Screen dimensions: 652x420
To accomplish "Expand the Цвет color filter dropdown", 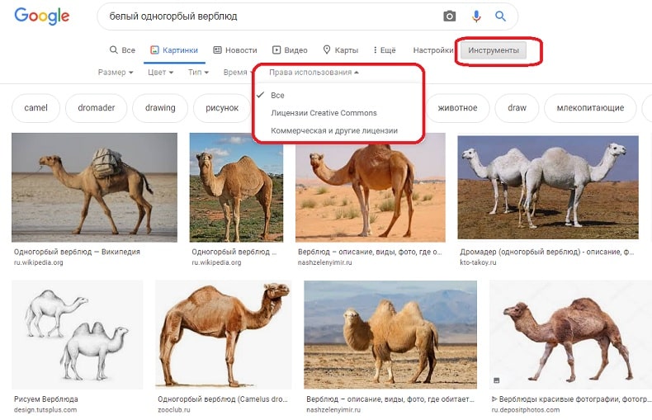I will point(159,73).
